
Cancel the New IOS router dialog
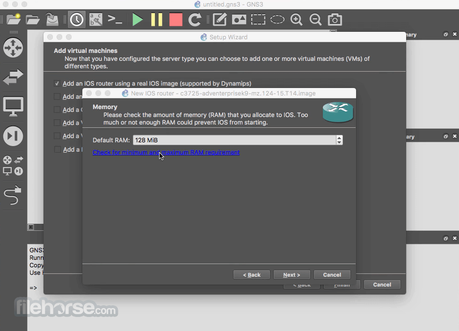point(332,275)
